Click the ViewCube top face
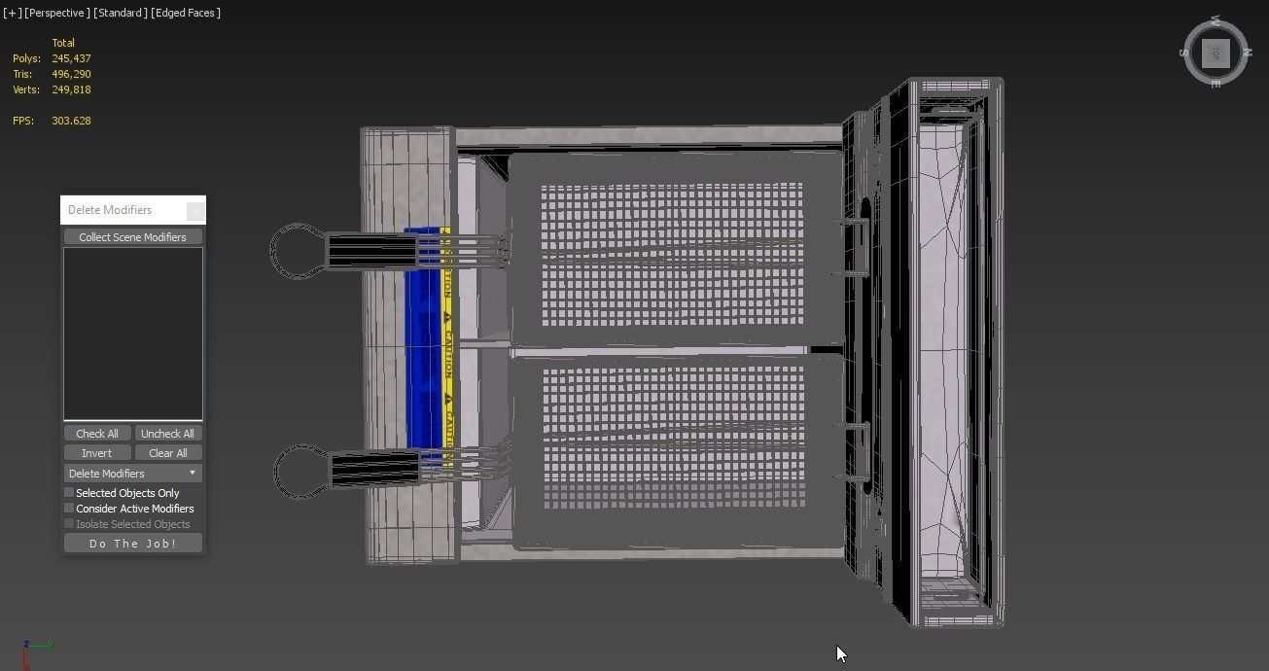 tap(1216, 53)
